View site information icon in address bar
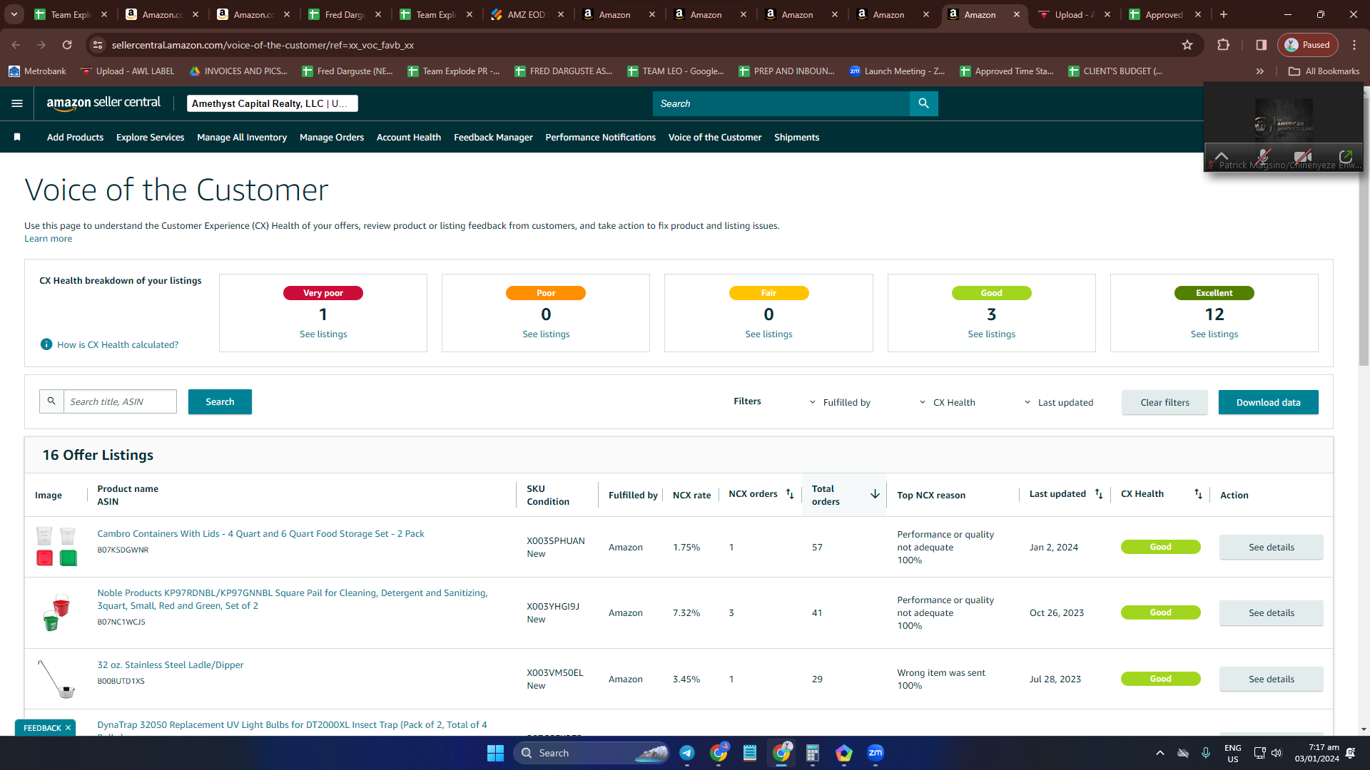 (x=98, y=45)
